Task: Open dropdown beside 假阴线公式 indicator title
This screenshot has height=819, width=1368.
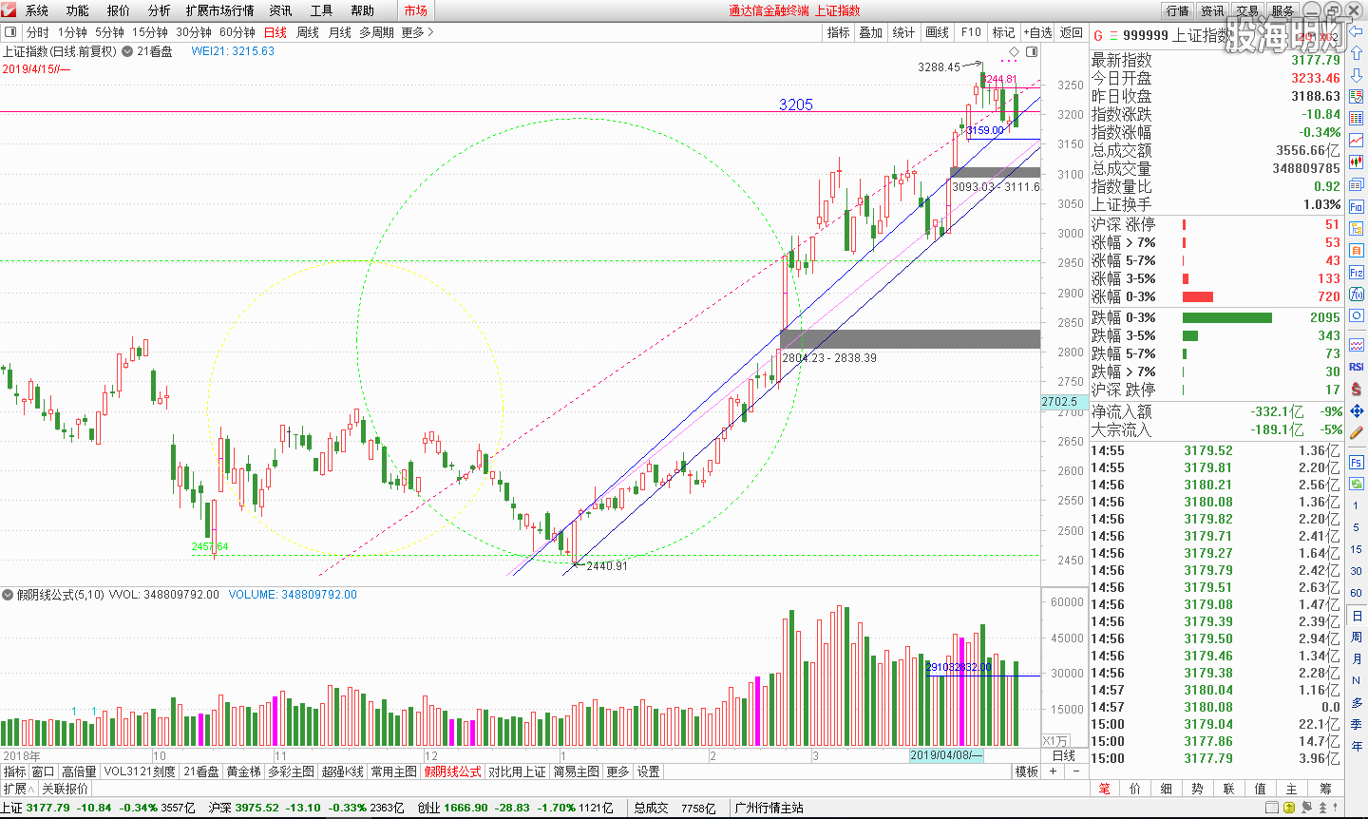Action: pyautogui.click(x=8, y=595)
